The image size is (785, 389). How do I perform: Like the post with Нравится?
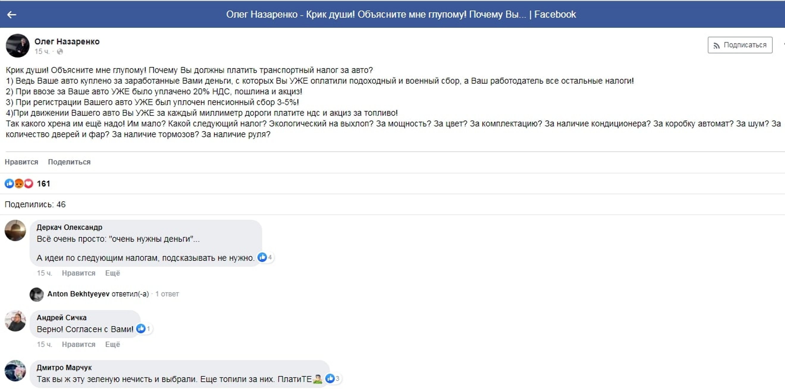pos(21,162)
